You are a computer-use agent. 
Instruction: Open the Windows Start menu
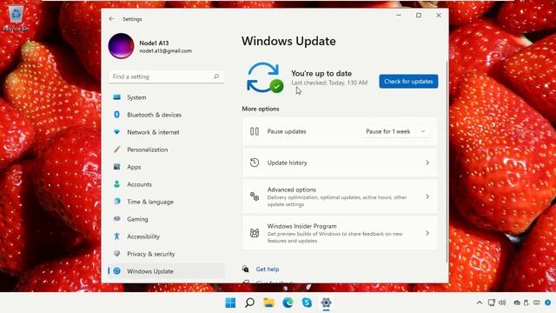click(x=230, y=303)
